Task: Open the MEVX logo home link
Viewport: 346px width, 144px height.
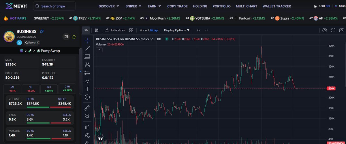Action: [x=17, y=6]
